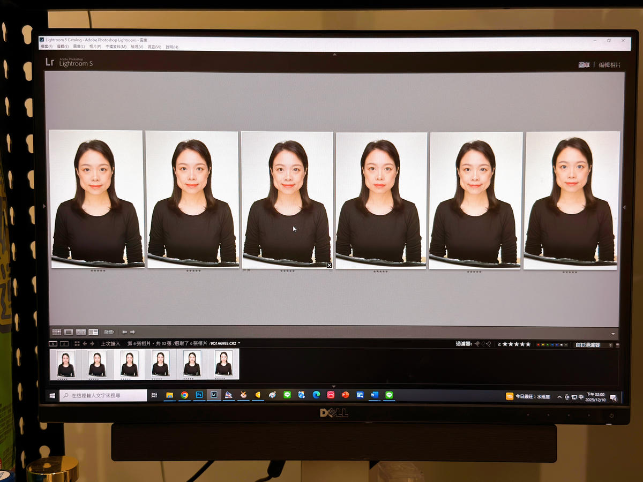Image resolution: width=643 pixels, height=482 pixels.
Task: Open the toolbar content triangle menu
Action: [613, 334]
